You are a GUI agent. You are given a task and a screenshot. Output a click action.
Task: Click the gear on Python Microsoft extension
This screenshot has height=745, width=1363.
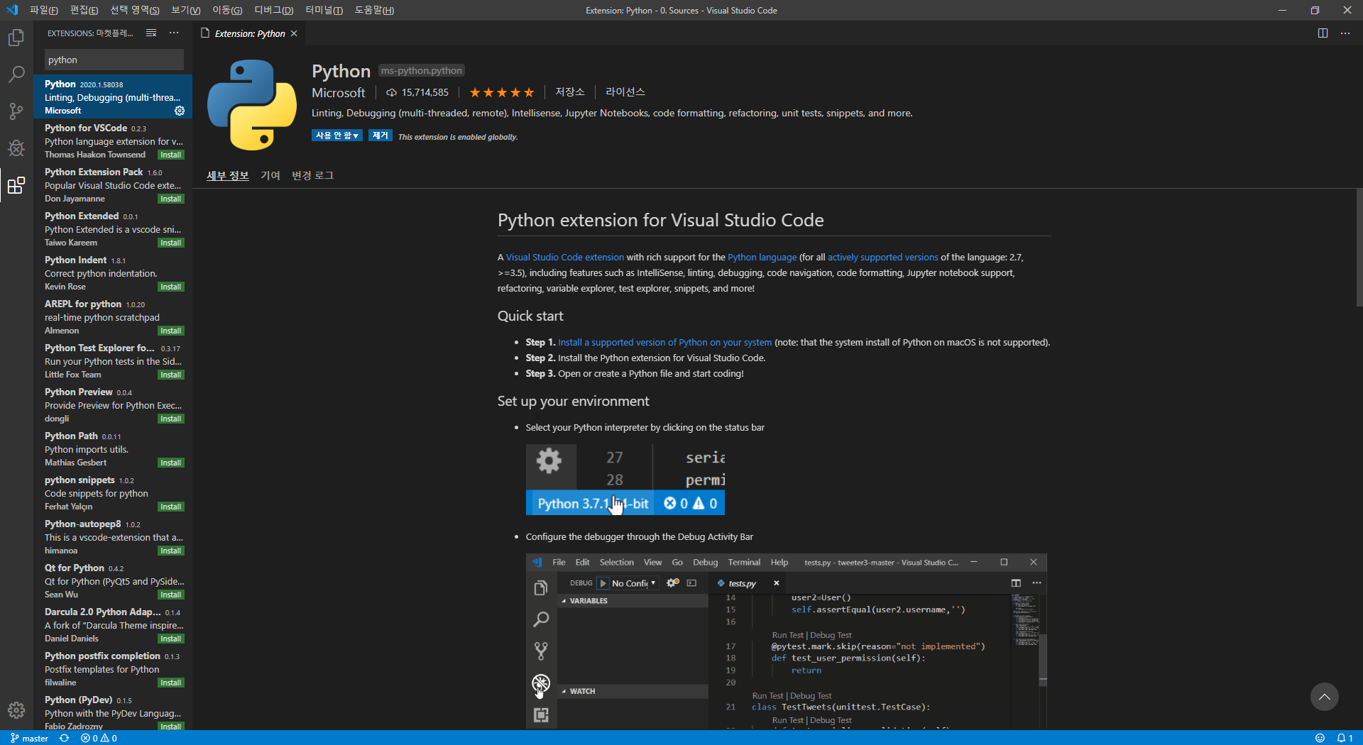(180, 111)
